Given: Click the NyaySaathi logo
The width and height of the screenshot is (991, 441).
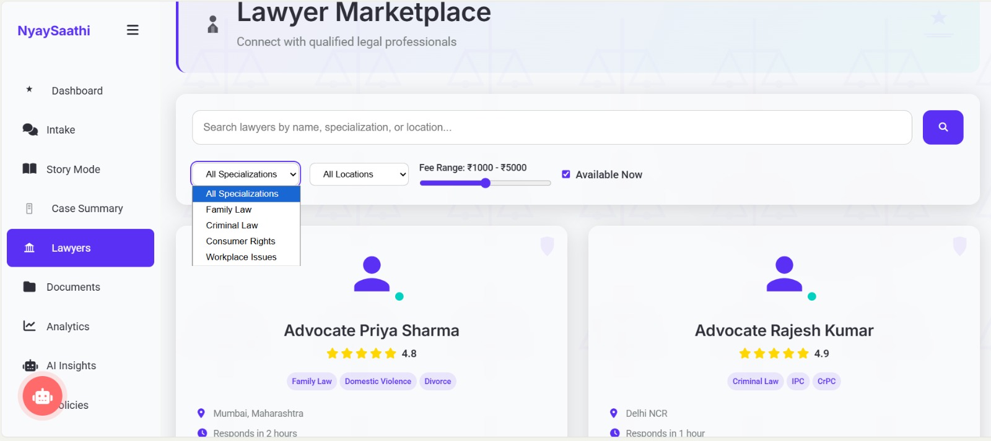Looking at the screenshot, I should coord(54,31).
